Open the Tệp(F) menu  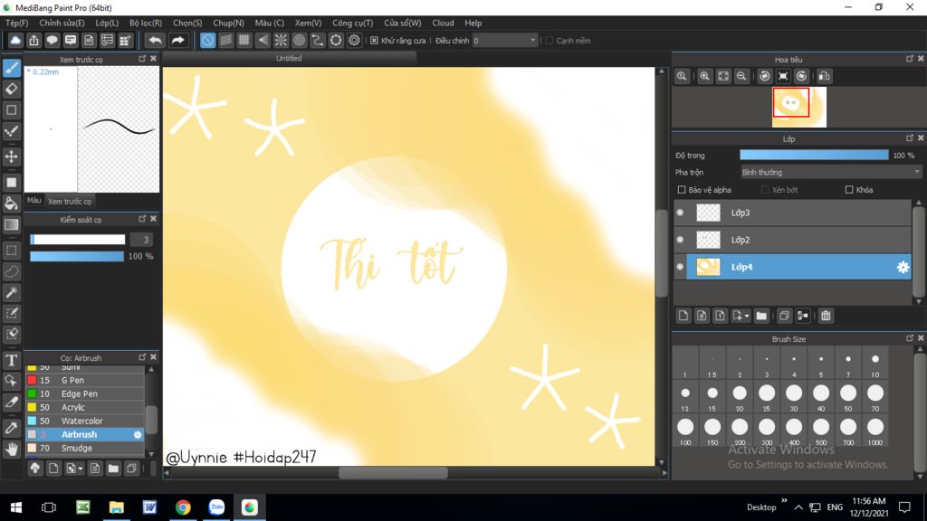point(16,23)
